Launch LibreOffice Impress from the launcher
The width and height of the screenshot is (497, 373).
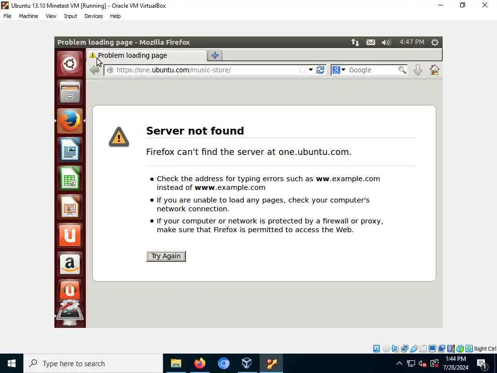point(70,207)
